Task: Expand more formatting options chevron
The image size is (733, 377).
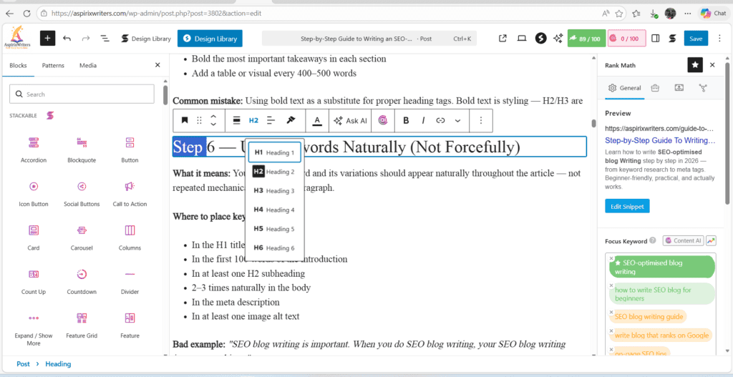Action: coord(457,120)
